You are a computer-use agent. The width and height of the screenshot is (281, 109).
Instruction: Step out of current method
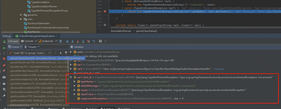click(83, 41)
